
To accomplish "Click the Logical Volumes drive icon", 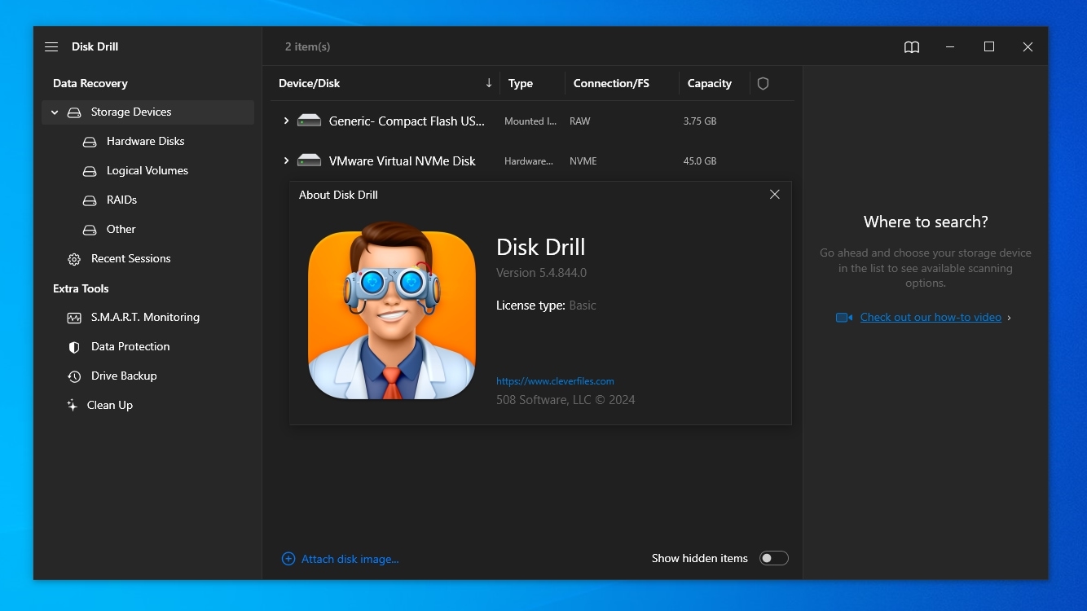I will click(x=90, y=171).
